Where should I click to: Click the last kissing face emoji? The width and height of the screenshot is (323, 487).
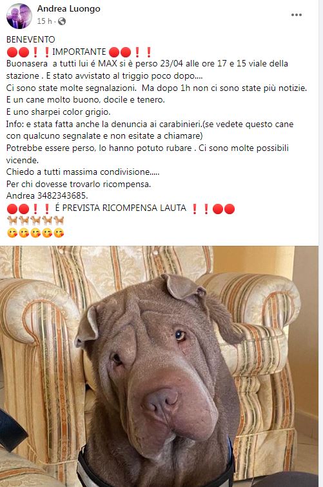point(59,233)
